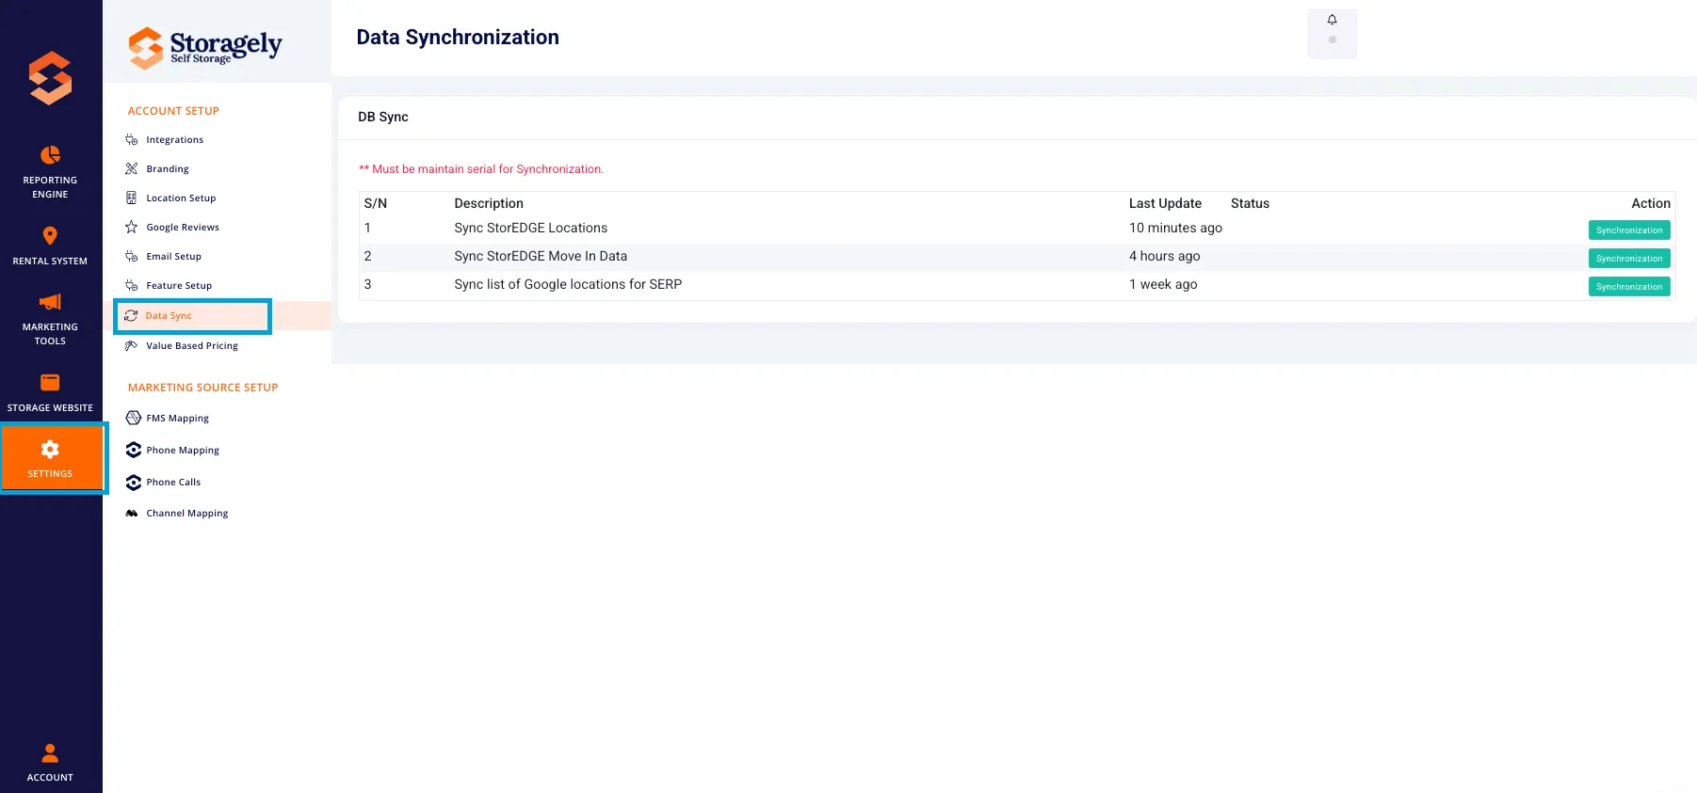
Task: Click the 'Description' column header
Action: pos(489,204)
